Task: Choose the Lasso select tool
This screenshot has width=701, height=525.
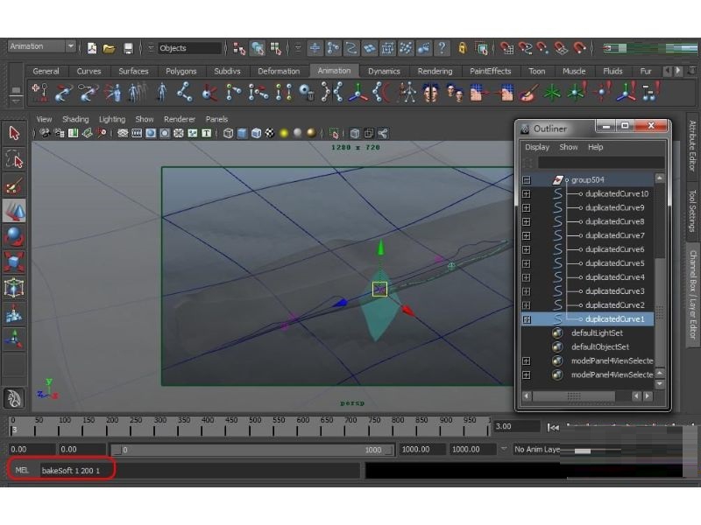Action: point(14,159)
